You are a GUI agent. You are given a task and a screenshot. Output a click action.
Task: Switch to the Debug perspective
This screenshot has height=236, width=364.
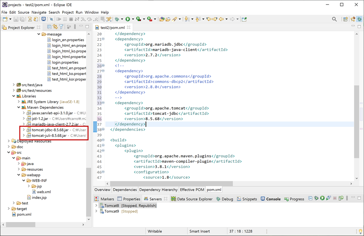pyautogui.click(x=359, y=19)
